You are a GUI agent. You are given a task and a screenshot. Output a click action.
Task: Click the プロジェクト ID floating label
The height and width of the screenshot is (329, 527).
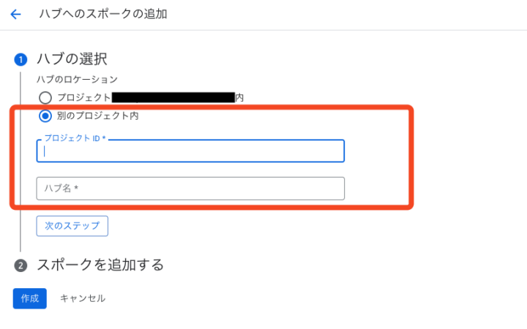pos(75,138)
